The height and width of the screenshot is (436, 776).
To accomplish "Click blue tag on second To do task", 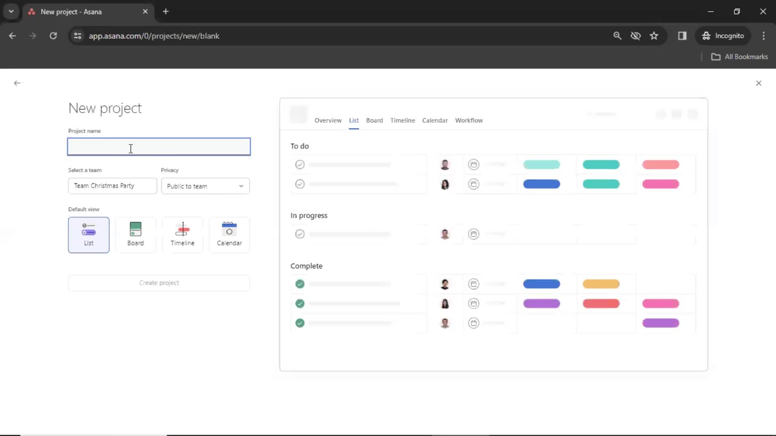I will tap(542, 184).
